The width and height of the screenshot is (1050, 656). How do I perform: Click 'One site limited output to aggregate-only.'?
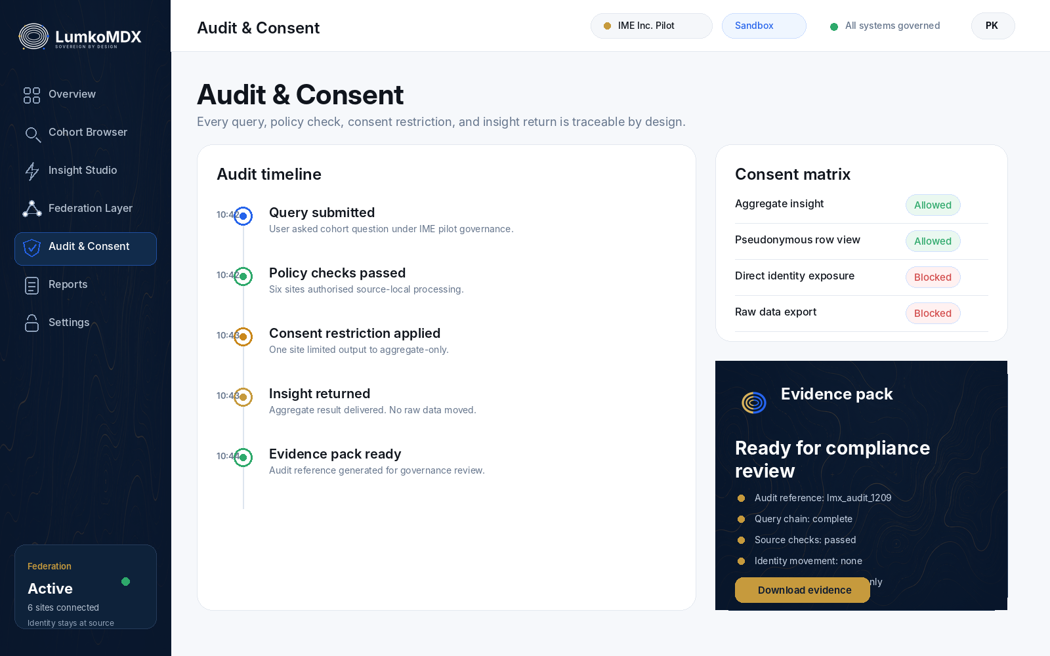tap(359, 350)
